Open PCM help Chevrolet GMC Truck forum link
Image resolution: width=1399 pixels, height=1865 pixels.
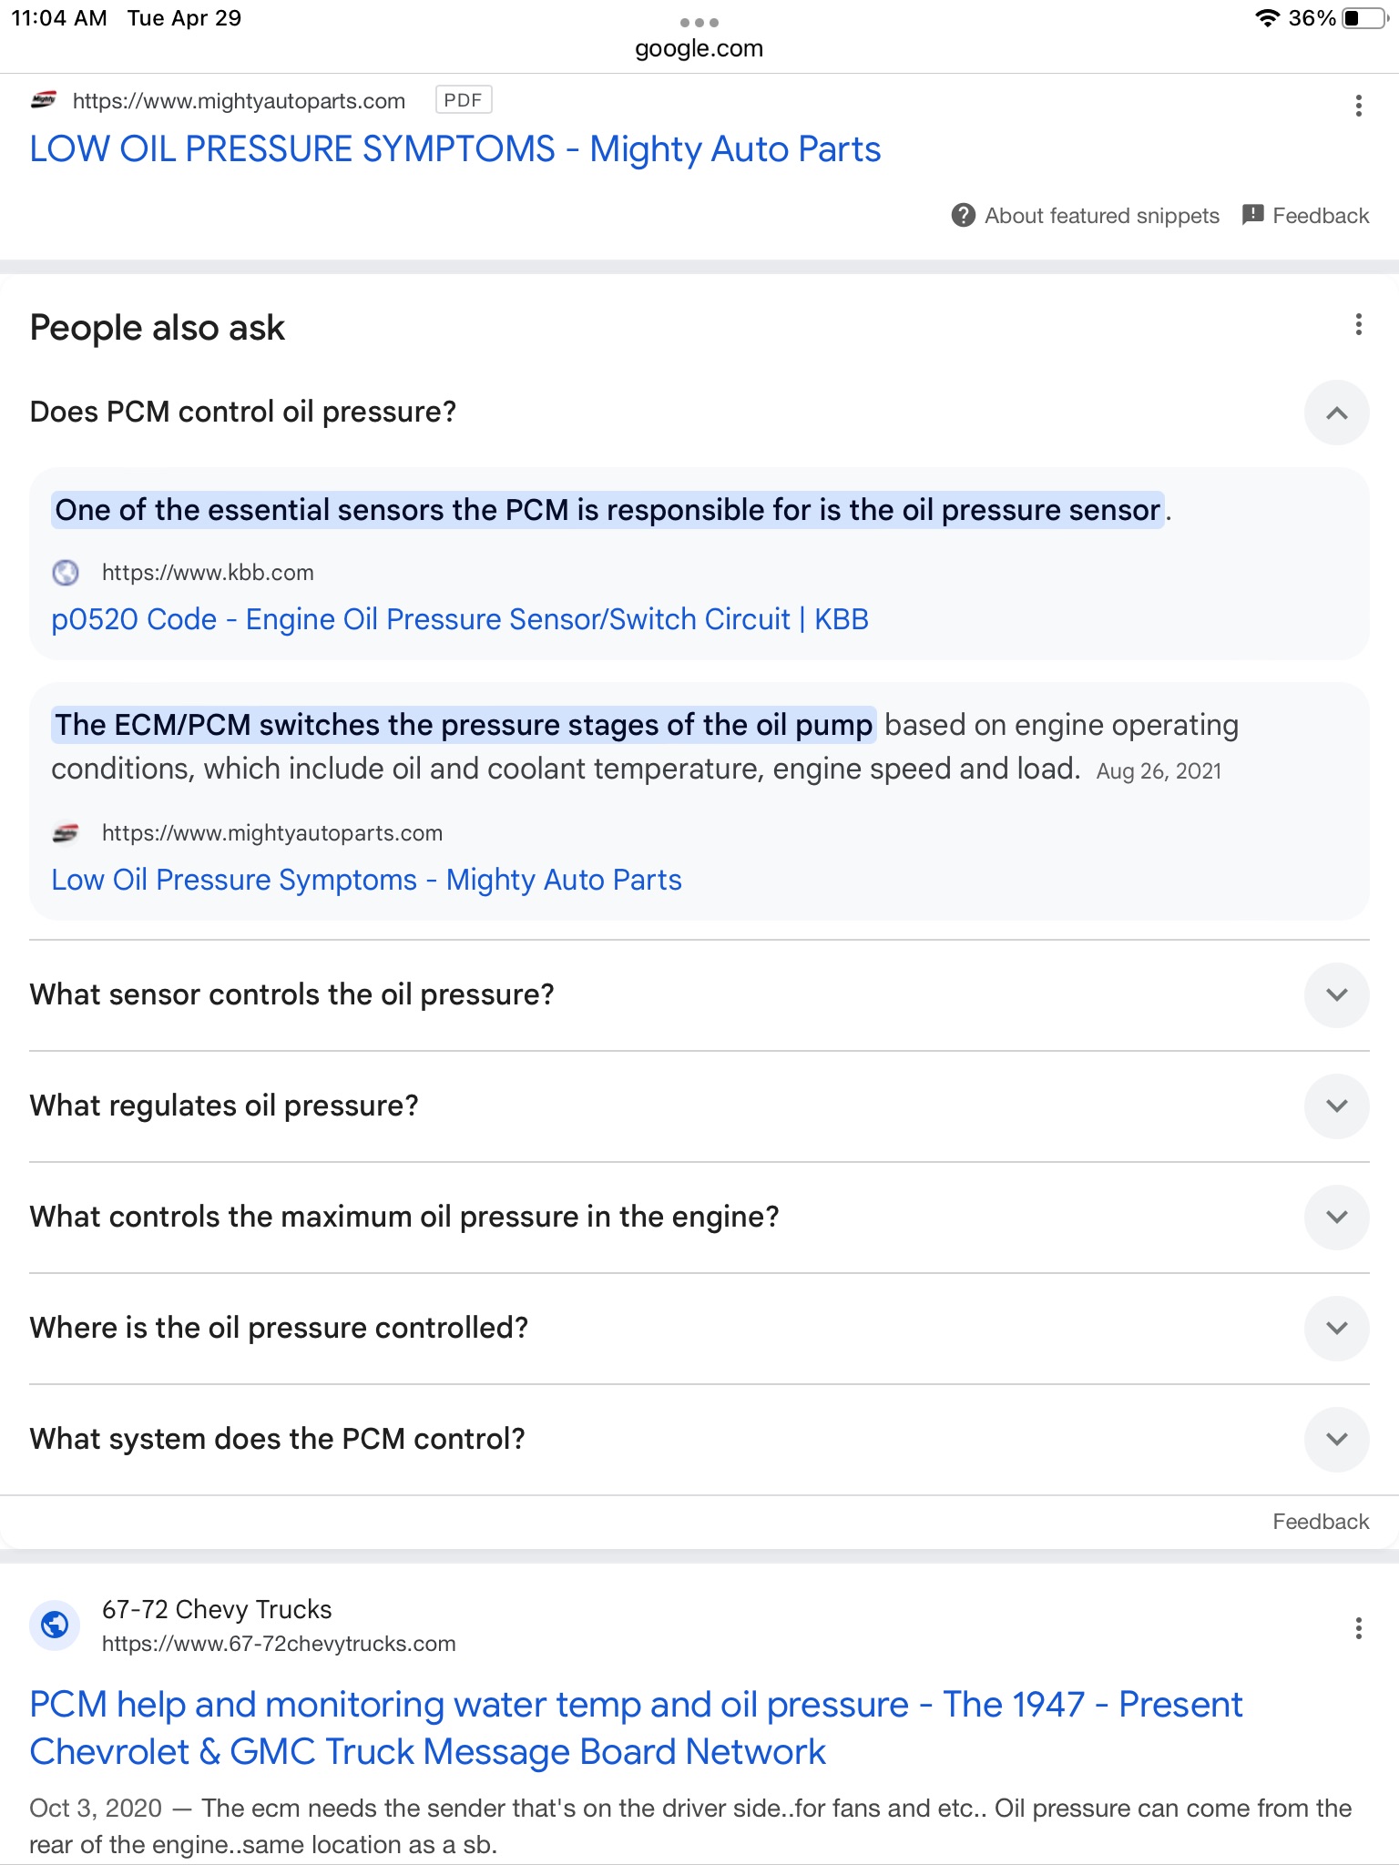point(636,1727)
